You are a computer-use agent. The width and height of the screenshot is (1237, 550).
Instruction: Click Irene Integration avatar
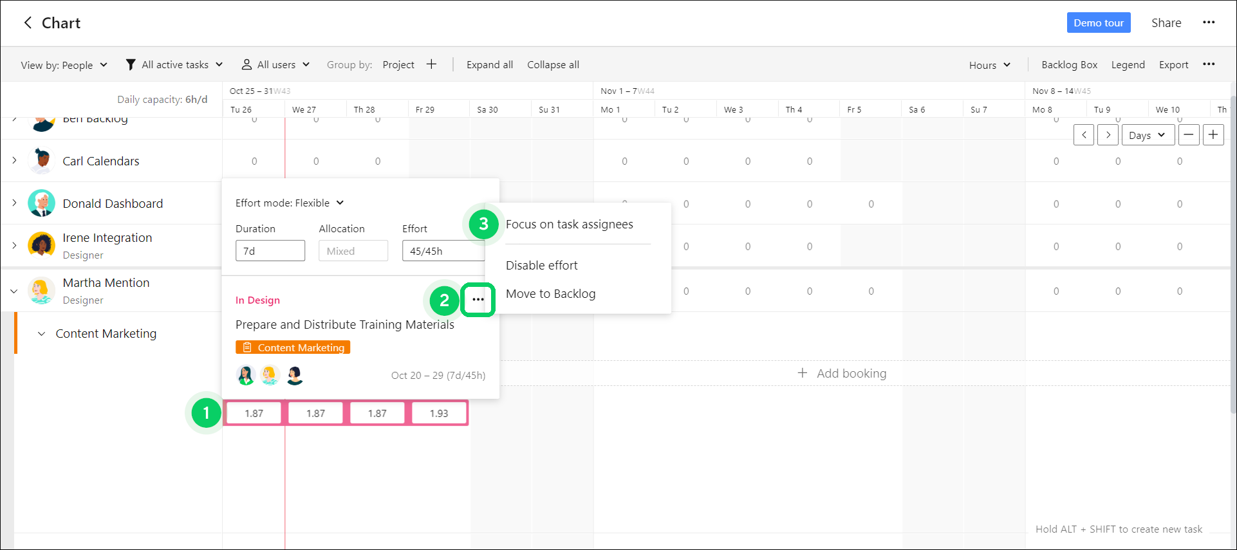pos(42,245)
